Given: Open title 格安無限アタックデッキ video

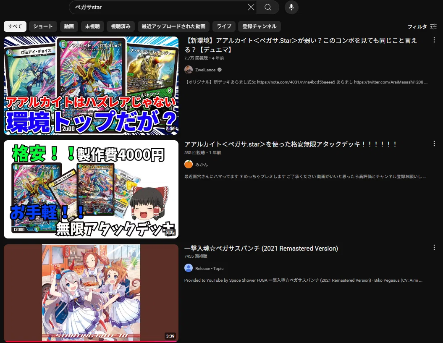Looking at the screenshot, I should pos(291,144).
